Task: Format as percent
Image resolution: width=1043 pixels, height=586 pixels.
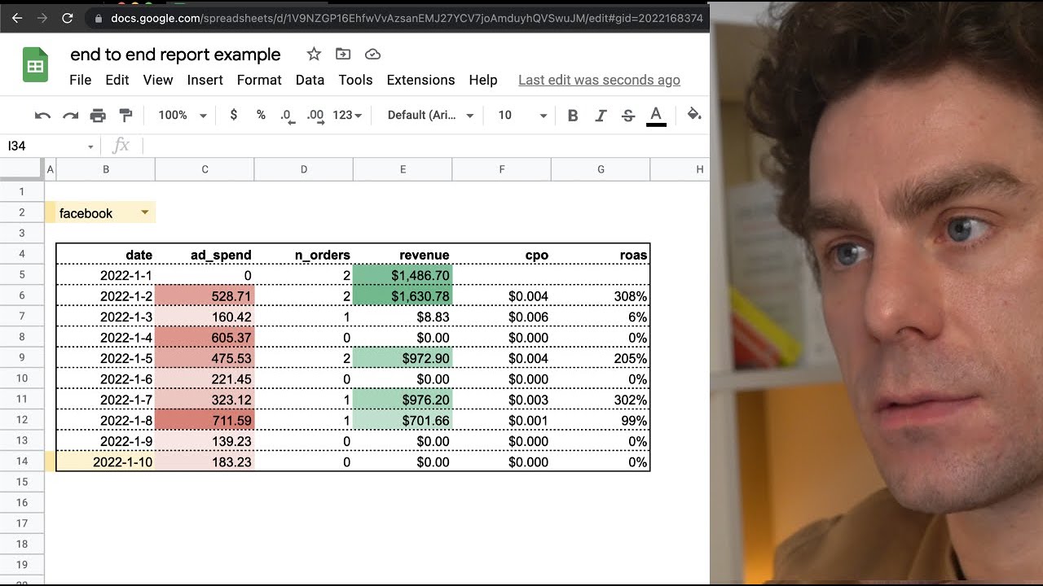Action: coord(261,115)
